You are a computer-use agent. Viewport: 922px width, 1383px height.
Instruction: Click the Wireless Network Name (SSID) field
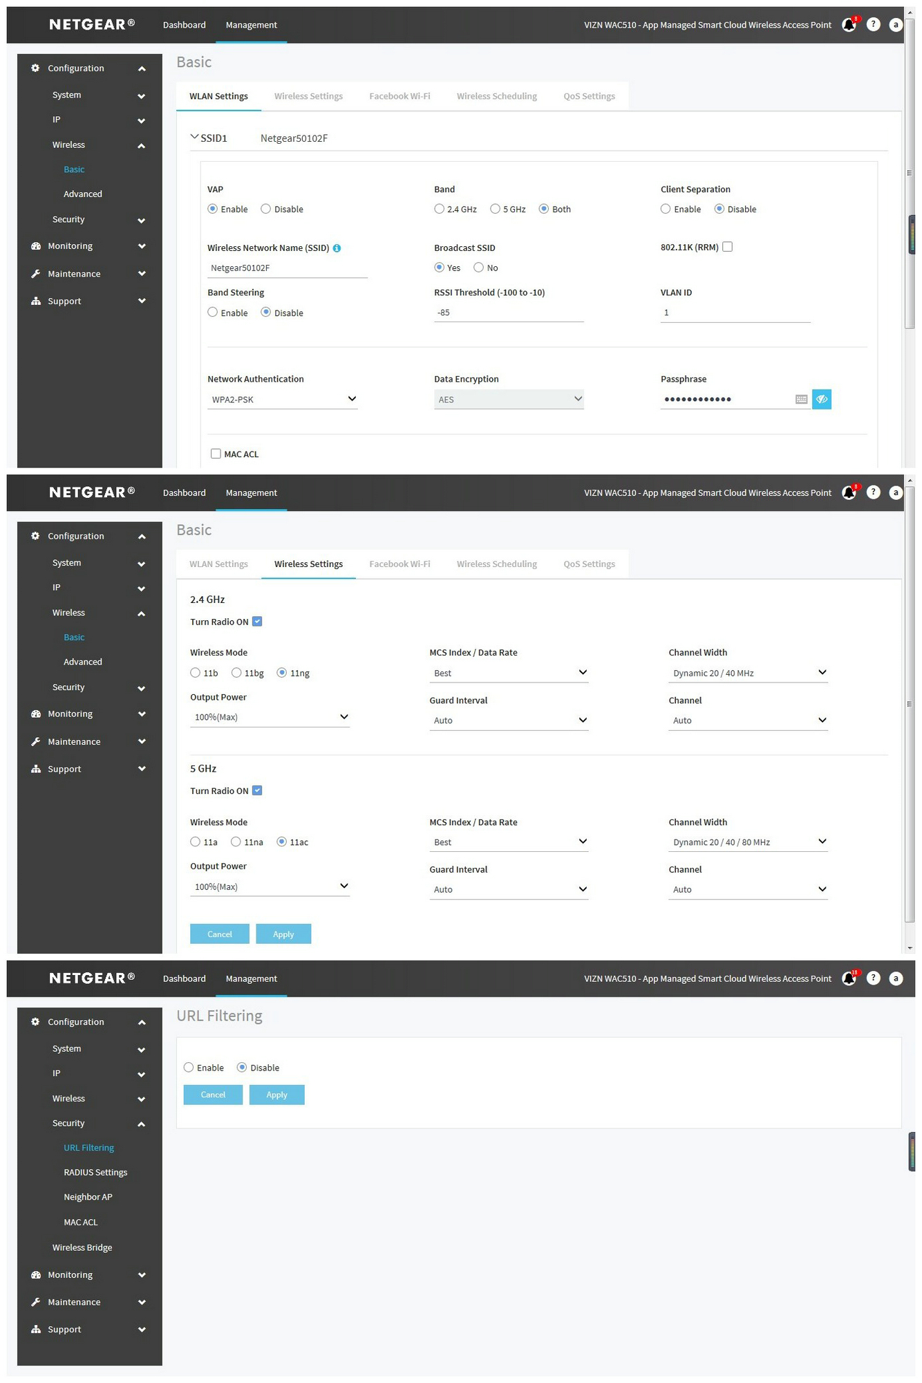pos(288,268)
